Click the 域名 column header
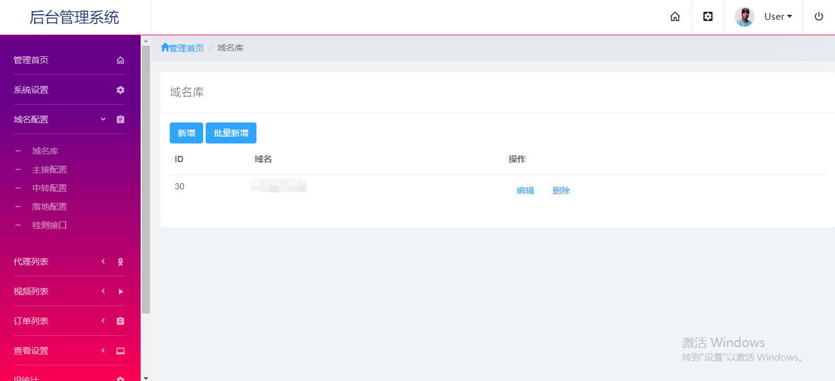 pyautogui.click(x=263, y=159)
